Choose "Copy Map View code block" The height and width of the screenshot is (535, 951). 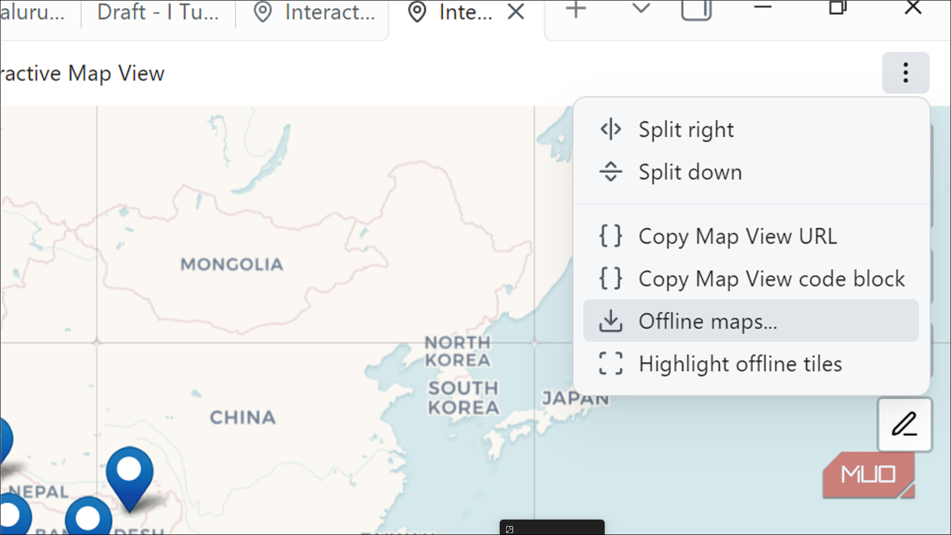pos(771,278)
